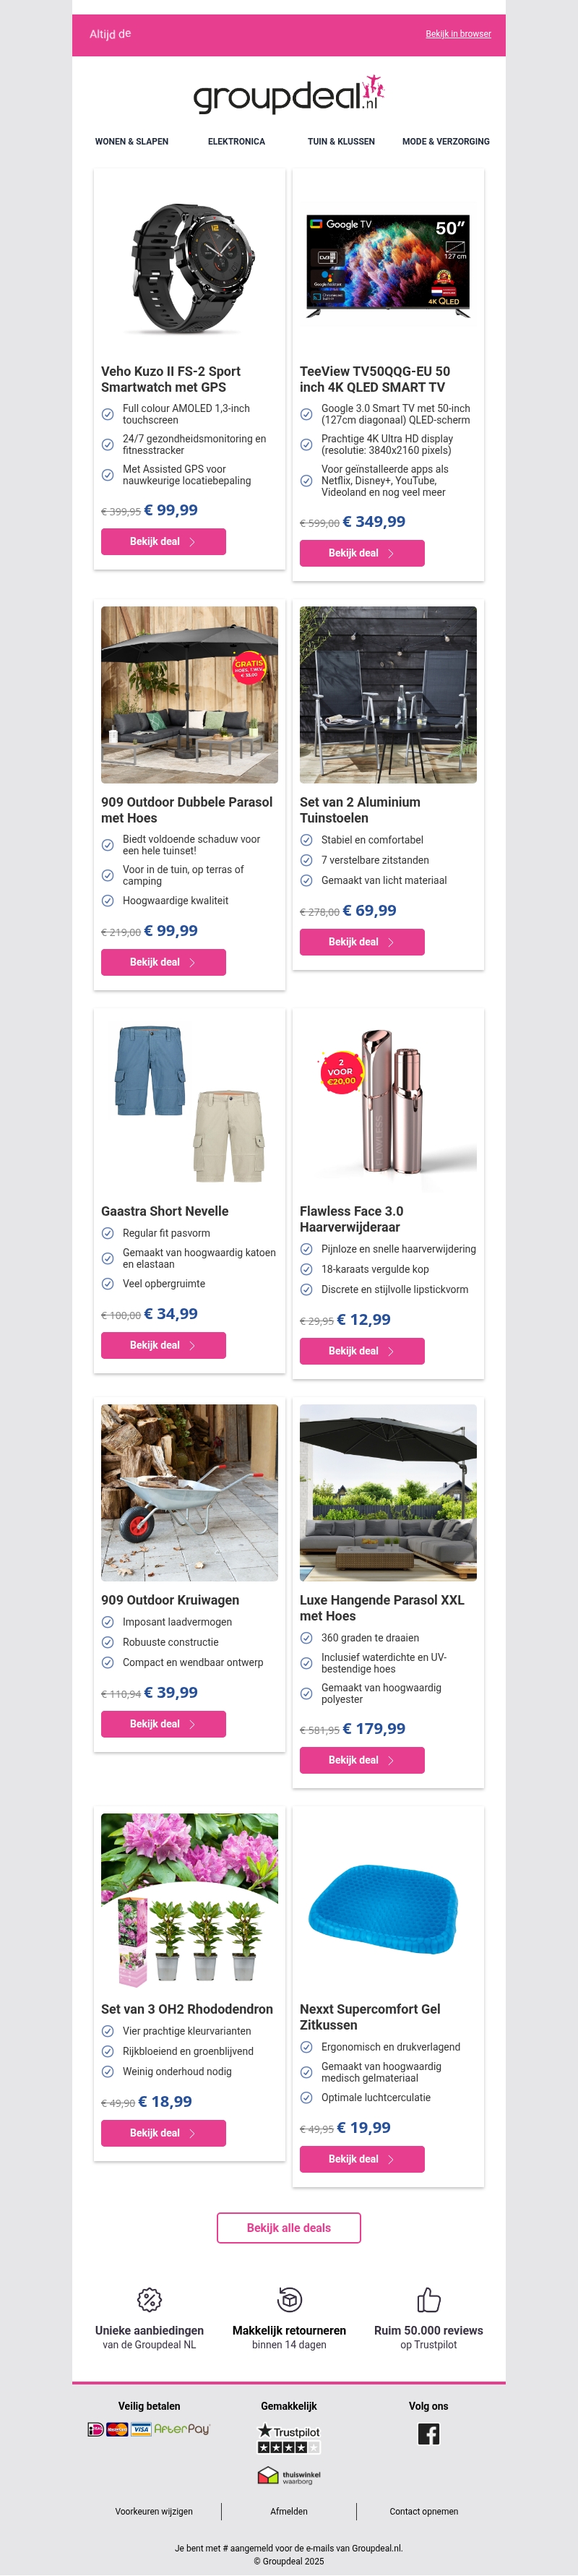The height and width of the screenshot is (2576, 578).
Task: Open the Trustpilot rating logo
Action: (289, 2438)
